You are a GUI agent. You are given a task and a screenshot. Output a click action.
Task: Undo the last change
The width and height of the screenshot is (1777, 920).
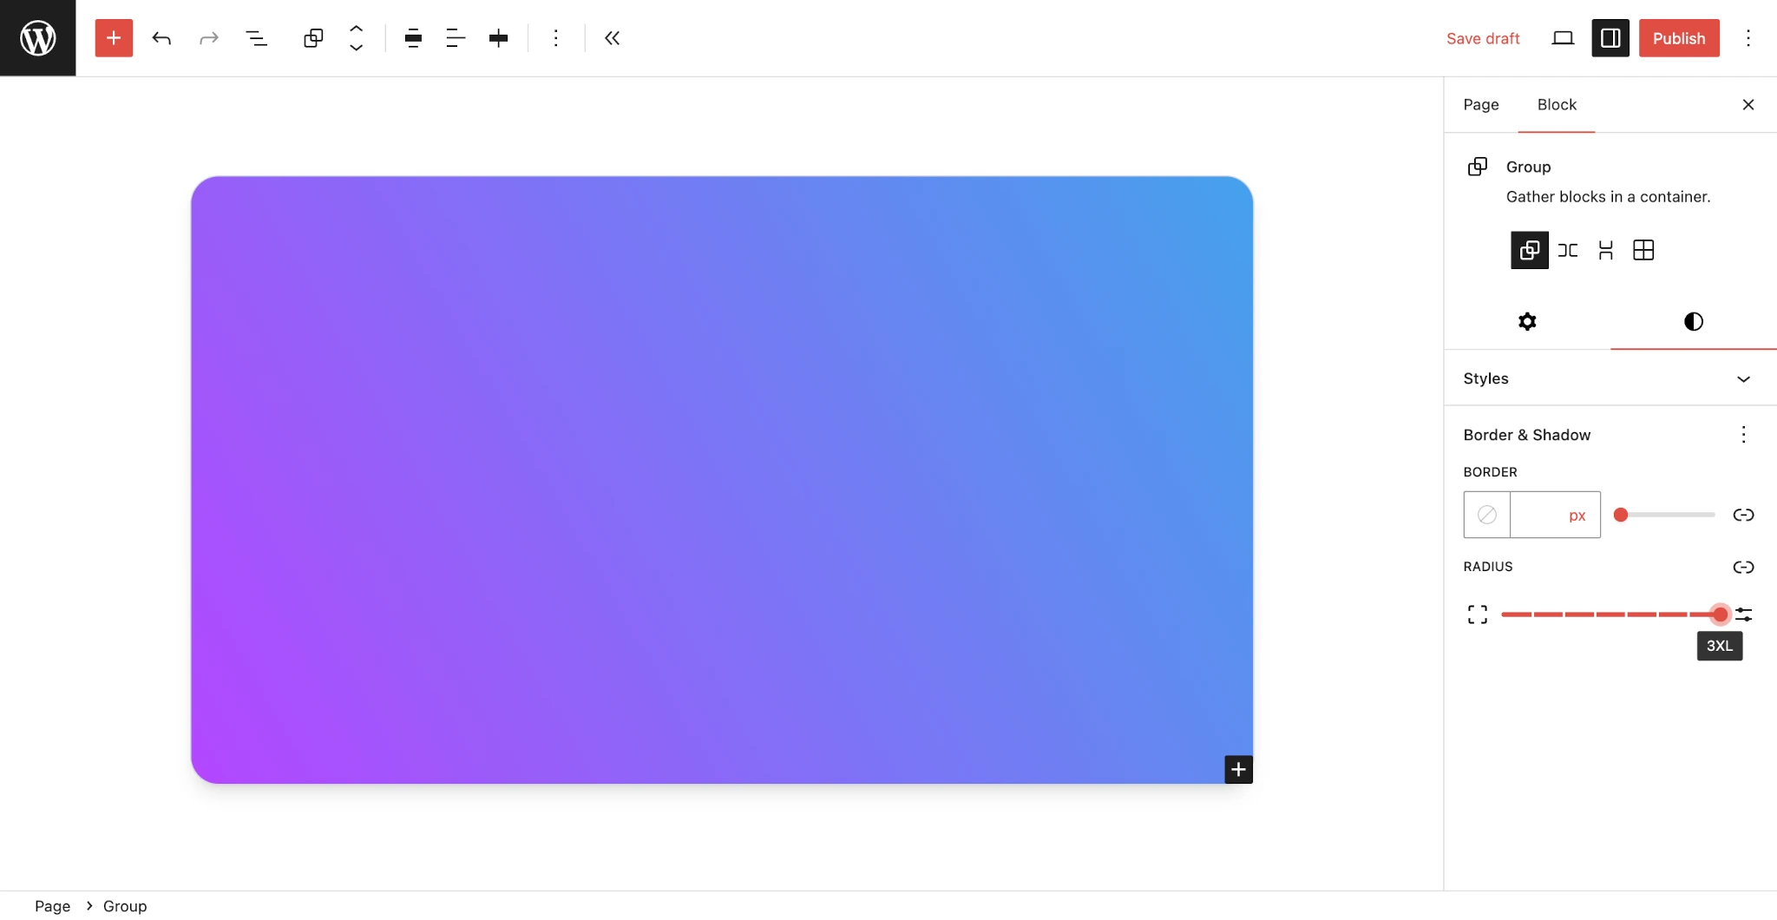[x=161, y=38]
